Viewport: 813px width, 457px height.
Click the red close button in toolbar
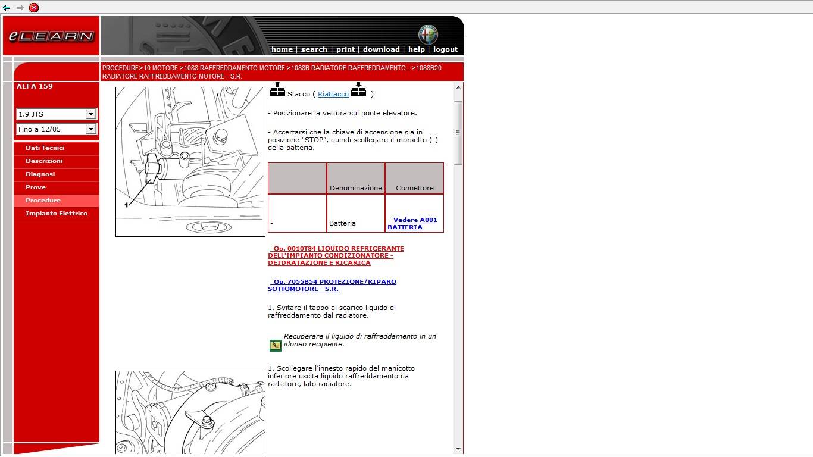pyautogui.click(x=34, y=8)
